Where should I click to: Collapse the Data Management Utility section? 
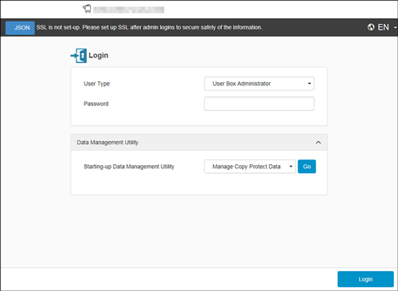pyautogui.click(x=318, y=143)
